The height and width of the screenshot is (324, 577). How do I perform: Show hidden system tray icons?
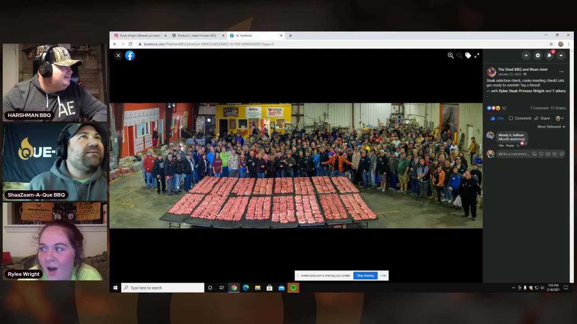(x=513, y=288)
